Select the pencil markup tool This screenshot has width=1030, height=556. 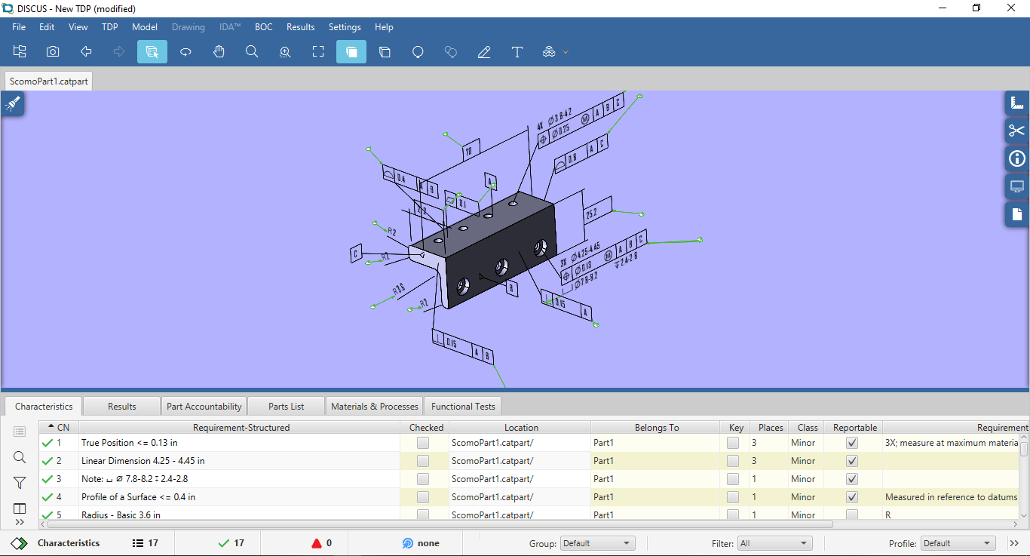(x=484, y=51)
